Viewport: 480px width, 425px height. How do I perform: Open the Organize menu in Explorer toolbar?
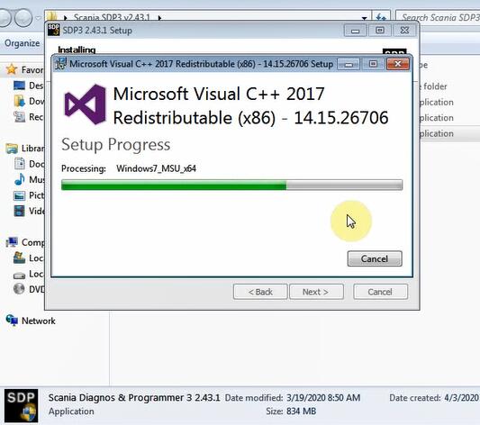tap(22, 43)
